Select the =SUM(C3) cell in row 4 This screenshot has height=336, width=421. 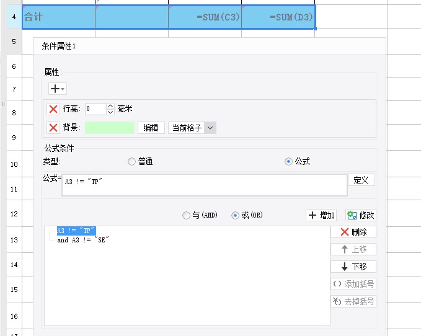[x=205, y=17]
